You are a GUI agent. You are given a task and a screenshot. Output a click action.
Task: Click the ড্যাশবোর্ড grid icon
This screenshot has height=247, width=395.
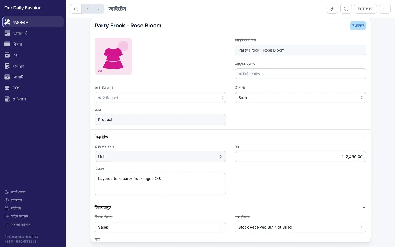[7, 33]
